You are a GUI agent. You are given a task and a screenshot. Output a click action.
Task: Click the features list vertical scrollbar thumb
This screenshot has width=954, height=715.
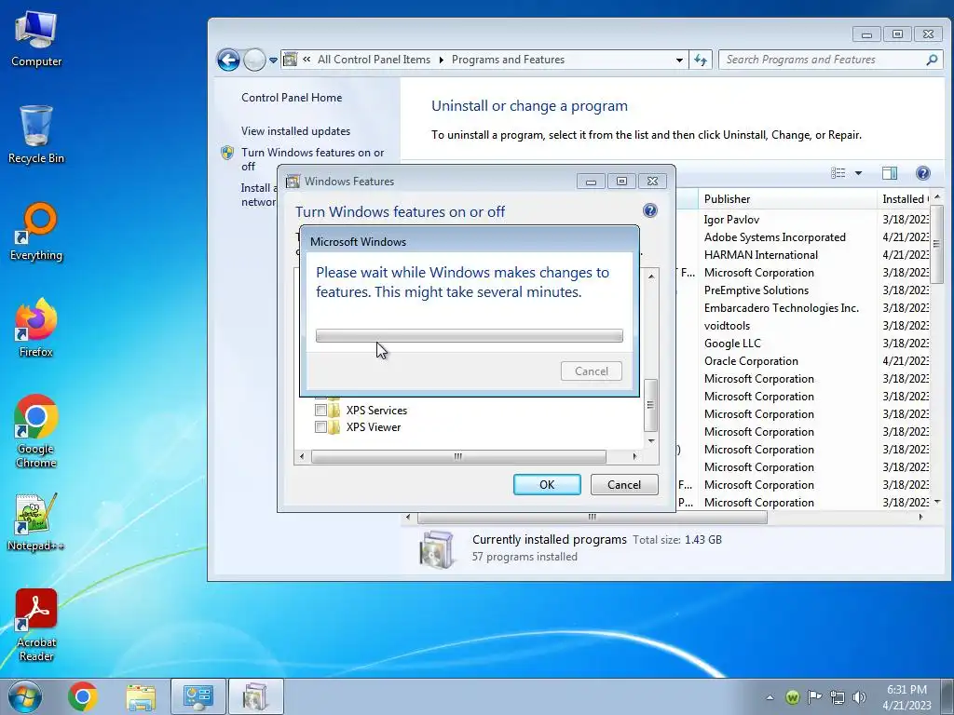point(650,404)
